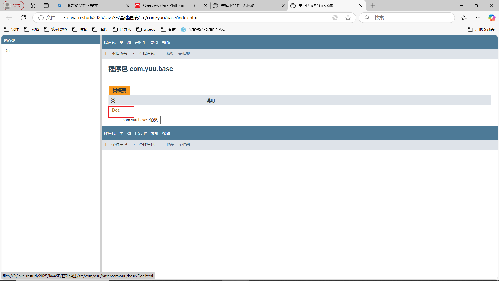Switch to the jdk帮助文档 search tab
Viewport: 499px width, 281px height.
click(x=86, y=5)
